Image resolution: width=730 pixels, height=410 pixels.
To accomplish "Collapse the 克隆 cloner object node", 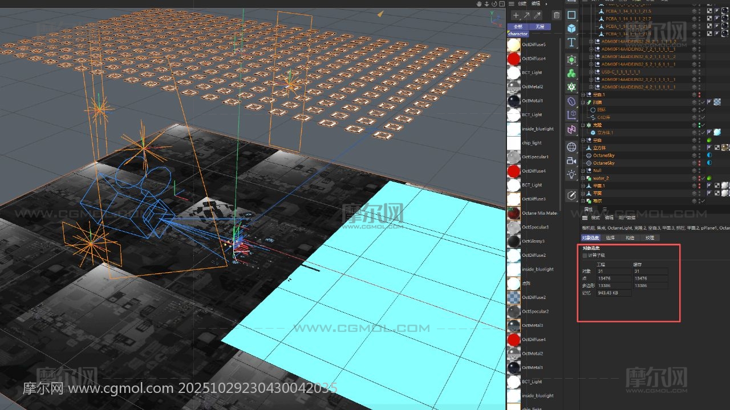I will coord(583,125).
